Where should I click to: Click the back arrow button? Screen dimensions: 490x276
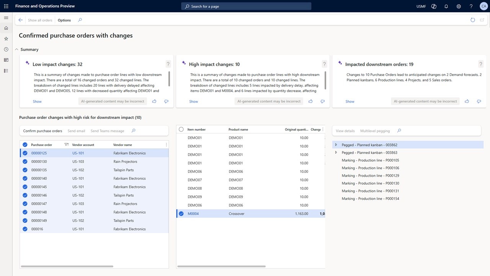pyautogui.click(x=21, y=20)
